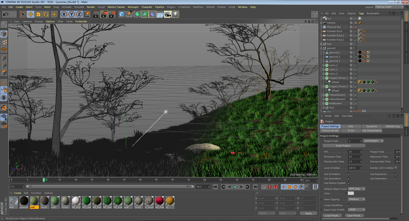Toggle Use Motion System checkbox
This screenshot has width=409, height=221.
pyautogui.click(x=349, y=183)
